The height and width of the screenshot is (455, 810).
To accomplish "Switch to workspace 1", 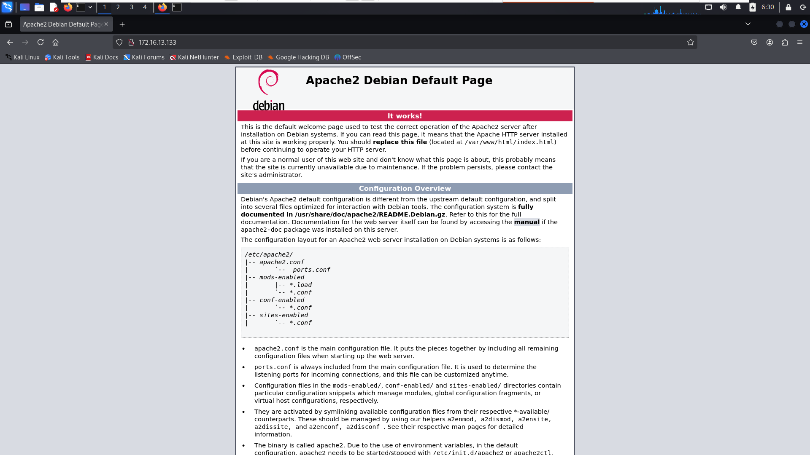I will tap(105, 7).
